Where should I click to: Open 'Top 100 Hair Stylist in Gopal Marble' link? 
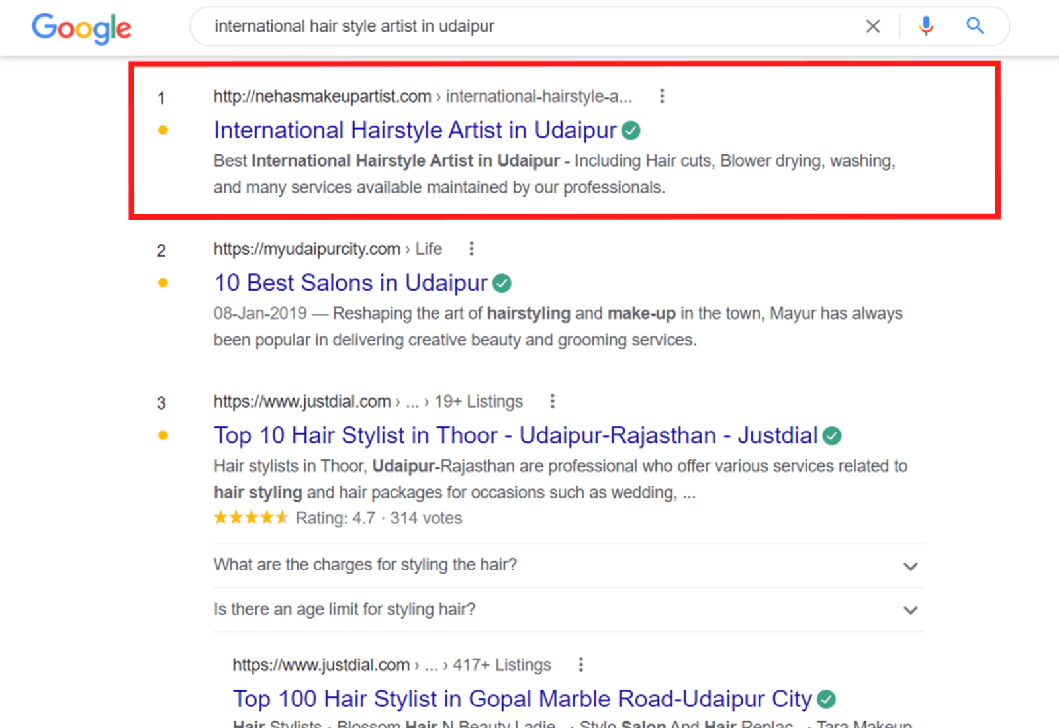(522, 699)
